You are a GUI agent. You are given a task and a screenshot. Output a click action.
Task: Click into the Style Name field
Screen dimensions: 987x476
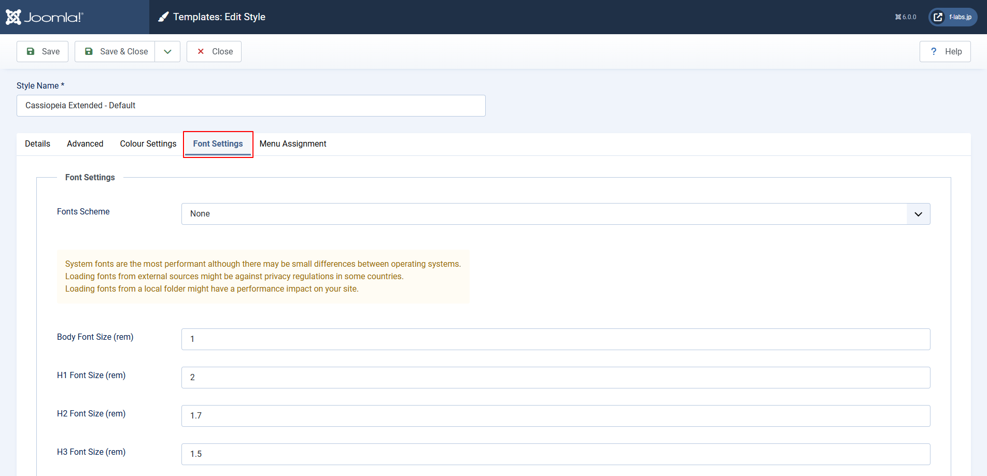251,106
